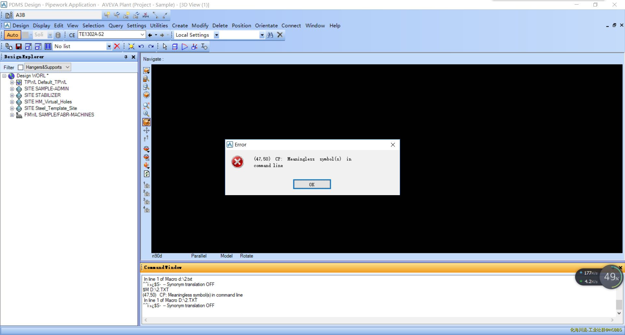
Task: Open the No list dropdown
Action: (x=109, y=47)
